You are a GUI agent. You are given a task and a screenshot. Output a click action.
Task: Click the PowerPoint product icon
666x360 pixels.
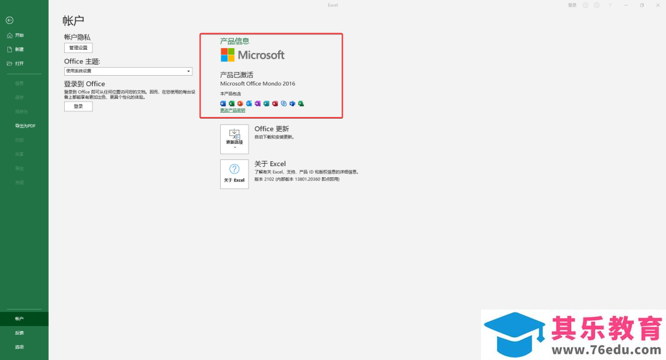[x=240, y=103]
